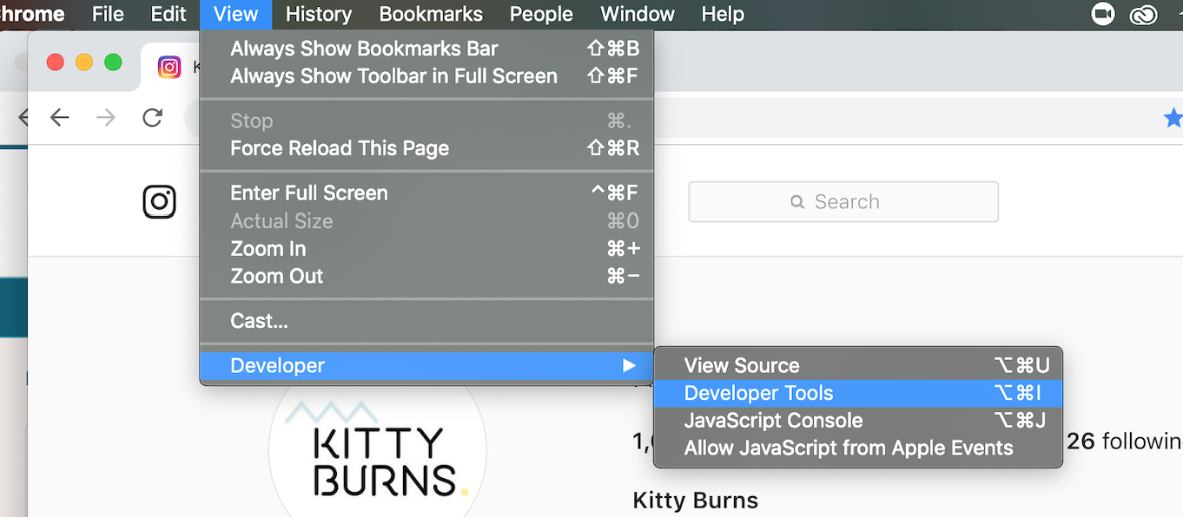Choose Always Show Toolbar in Full Screen
1183x517 pixels.
pyautogui.click(x=426, y=76)
